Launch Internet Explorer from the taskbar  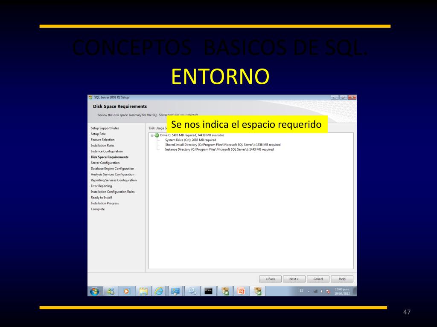159,291
